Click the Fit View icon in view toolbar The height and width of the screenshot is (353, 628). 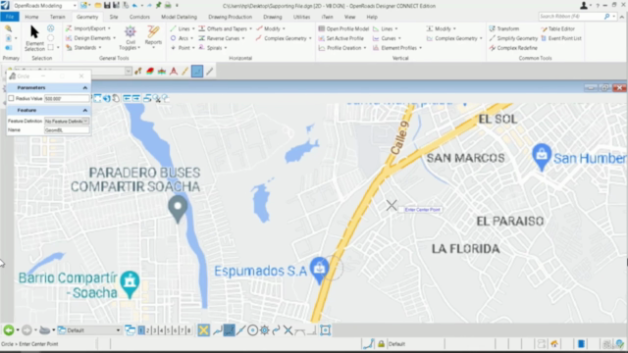click(97, 98)
